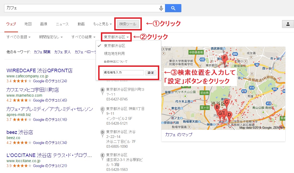Click phone number 03-5428-5121
294x173 pixels.
[x=117, y=123]
